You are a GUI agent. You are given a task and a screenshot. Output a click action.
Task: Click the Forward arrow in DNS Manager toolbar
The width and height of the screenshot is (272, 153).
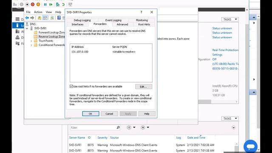(32, 18)
